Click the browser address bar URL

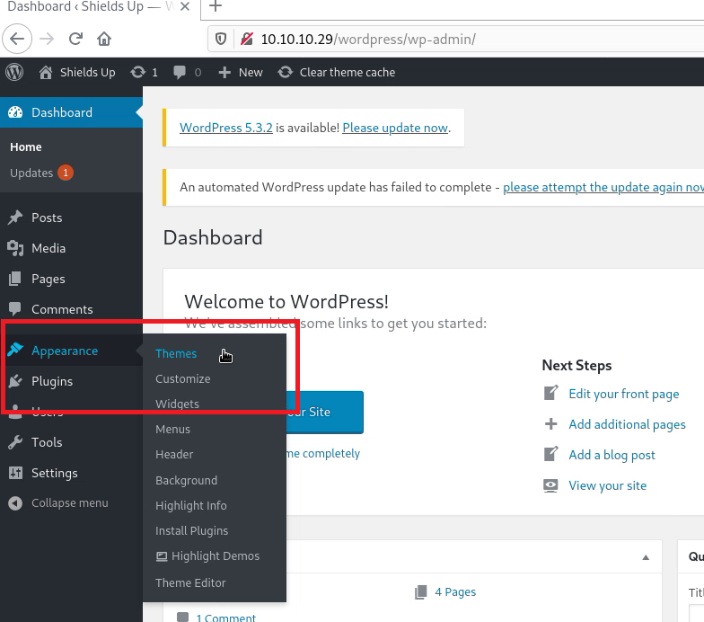368,39
